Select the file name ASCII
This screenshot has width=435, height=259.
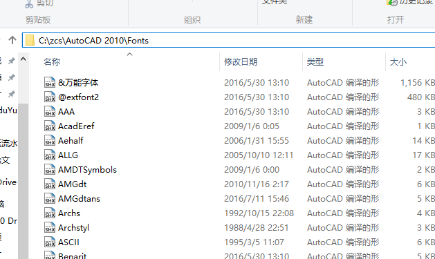click(68, 242)
